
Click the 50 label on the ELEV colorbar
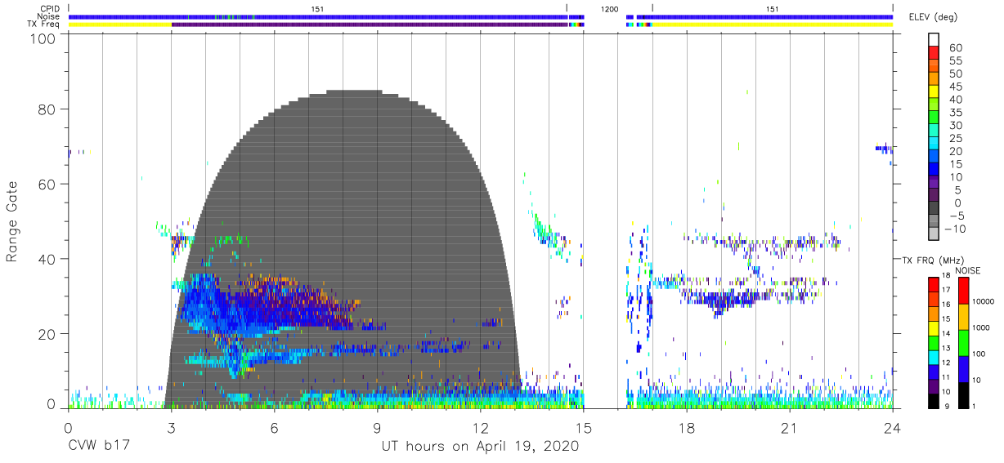(x=956, y=73)
